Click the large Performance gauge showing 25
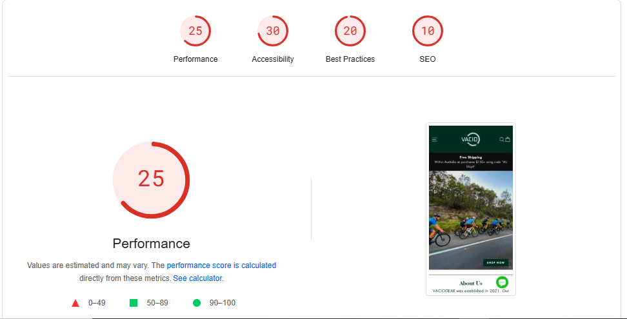 coord(151,179)
